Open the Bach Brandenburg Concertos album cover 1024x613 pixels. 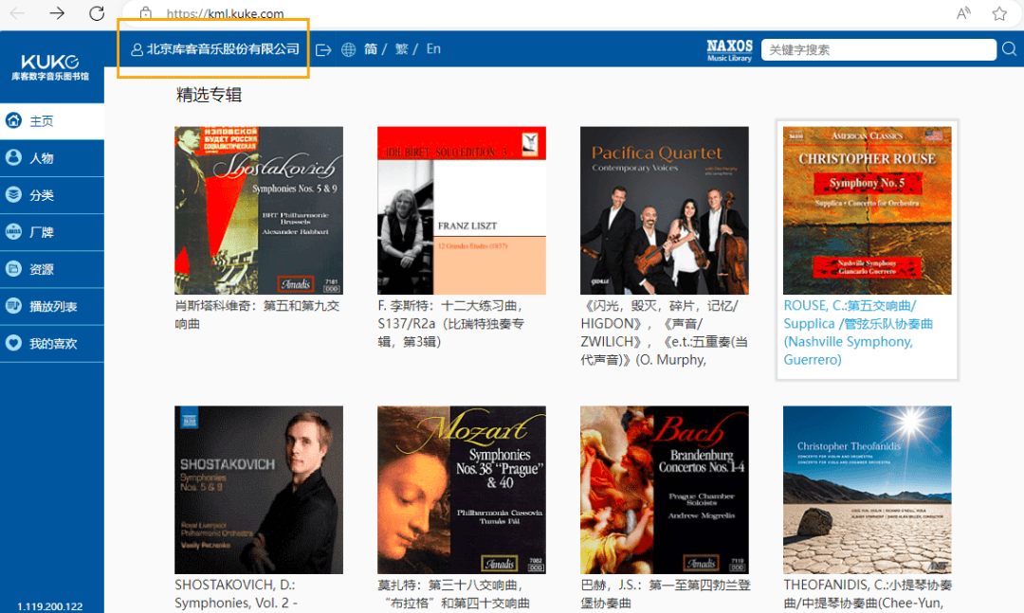pos(664,490)
